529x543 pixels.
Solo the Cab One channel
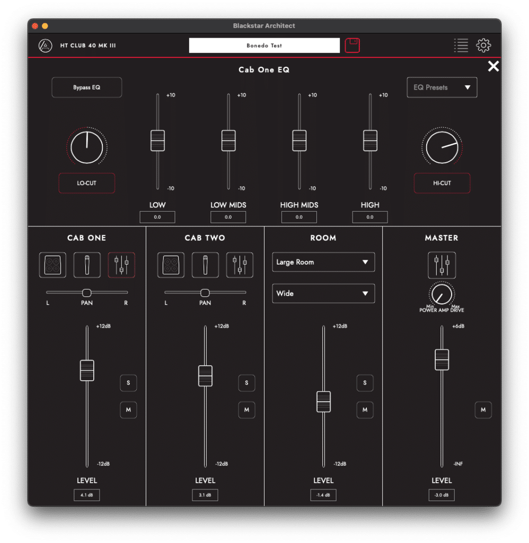(x=128, y=383)
